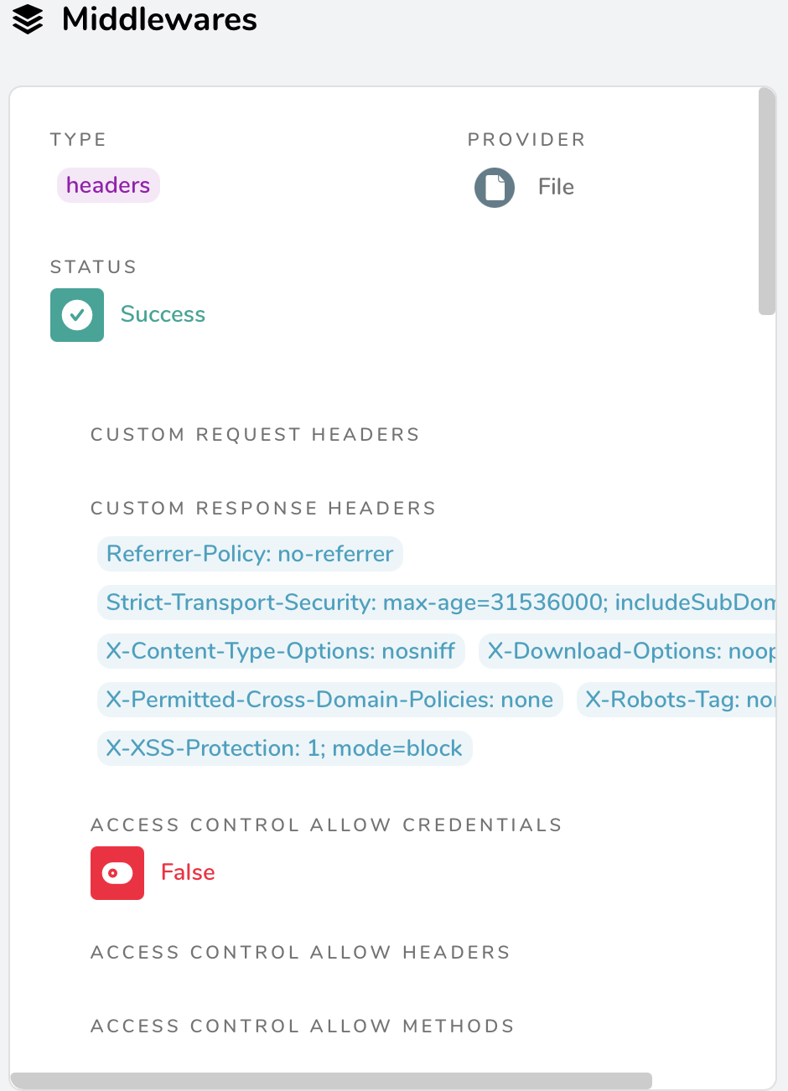788x1091 pixels.
Task: Click the green Success checkmark icon
Action: [x=77, y=315]
